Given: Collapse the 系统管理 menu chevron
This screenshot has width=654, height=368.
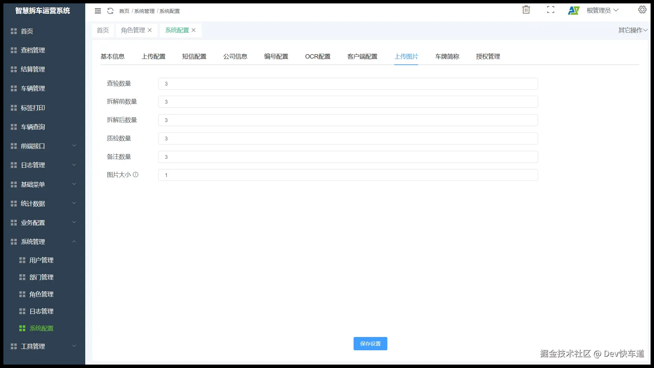Looking at the screenshot, I should (x=74, y=242).
